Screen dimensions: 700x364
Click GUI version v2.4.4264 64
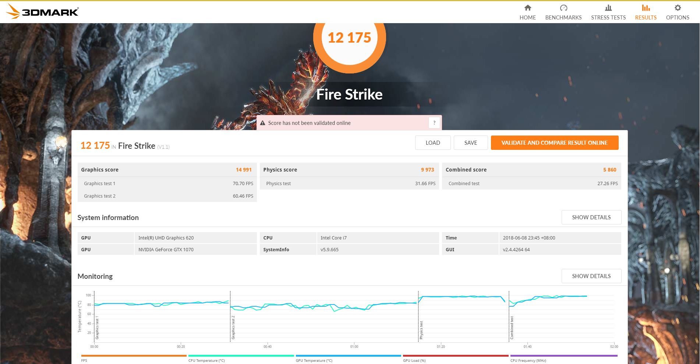click(x=560, y=249)
